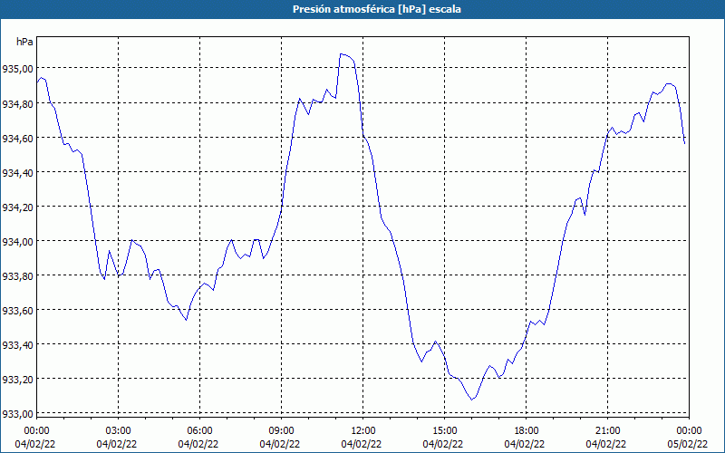The height and width of the screenshot is (453, 725).
Task: Click the 12:00 time label
Action: coord(363,431)
